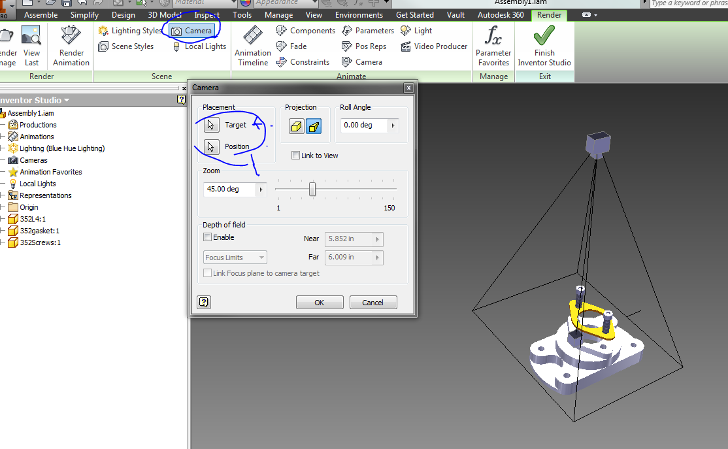Viewport: 728px width, 449px height.
Task: Launch the Video Producer
Action: (434, 46)
